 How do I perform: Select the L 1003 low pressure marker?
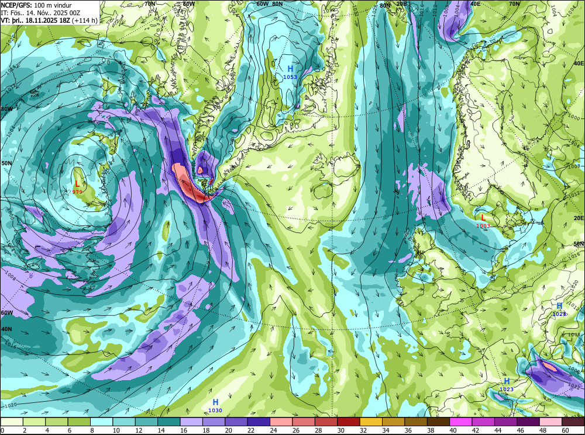point(483,221)
